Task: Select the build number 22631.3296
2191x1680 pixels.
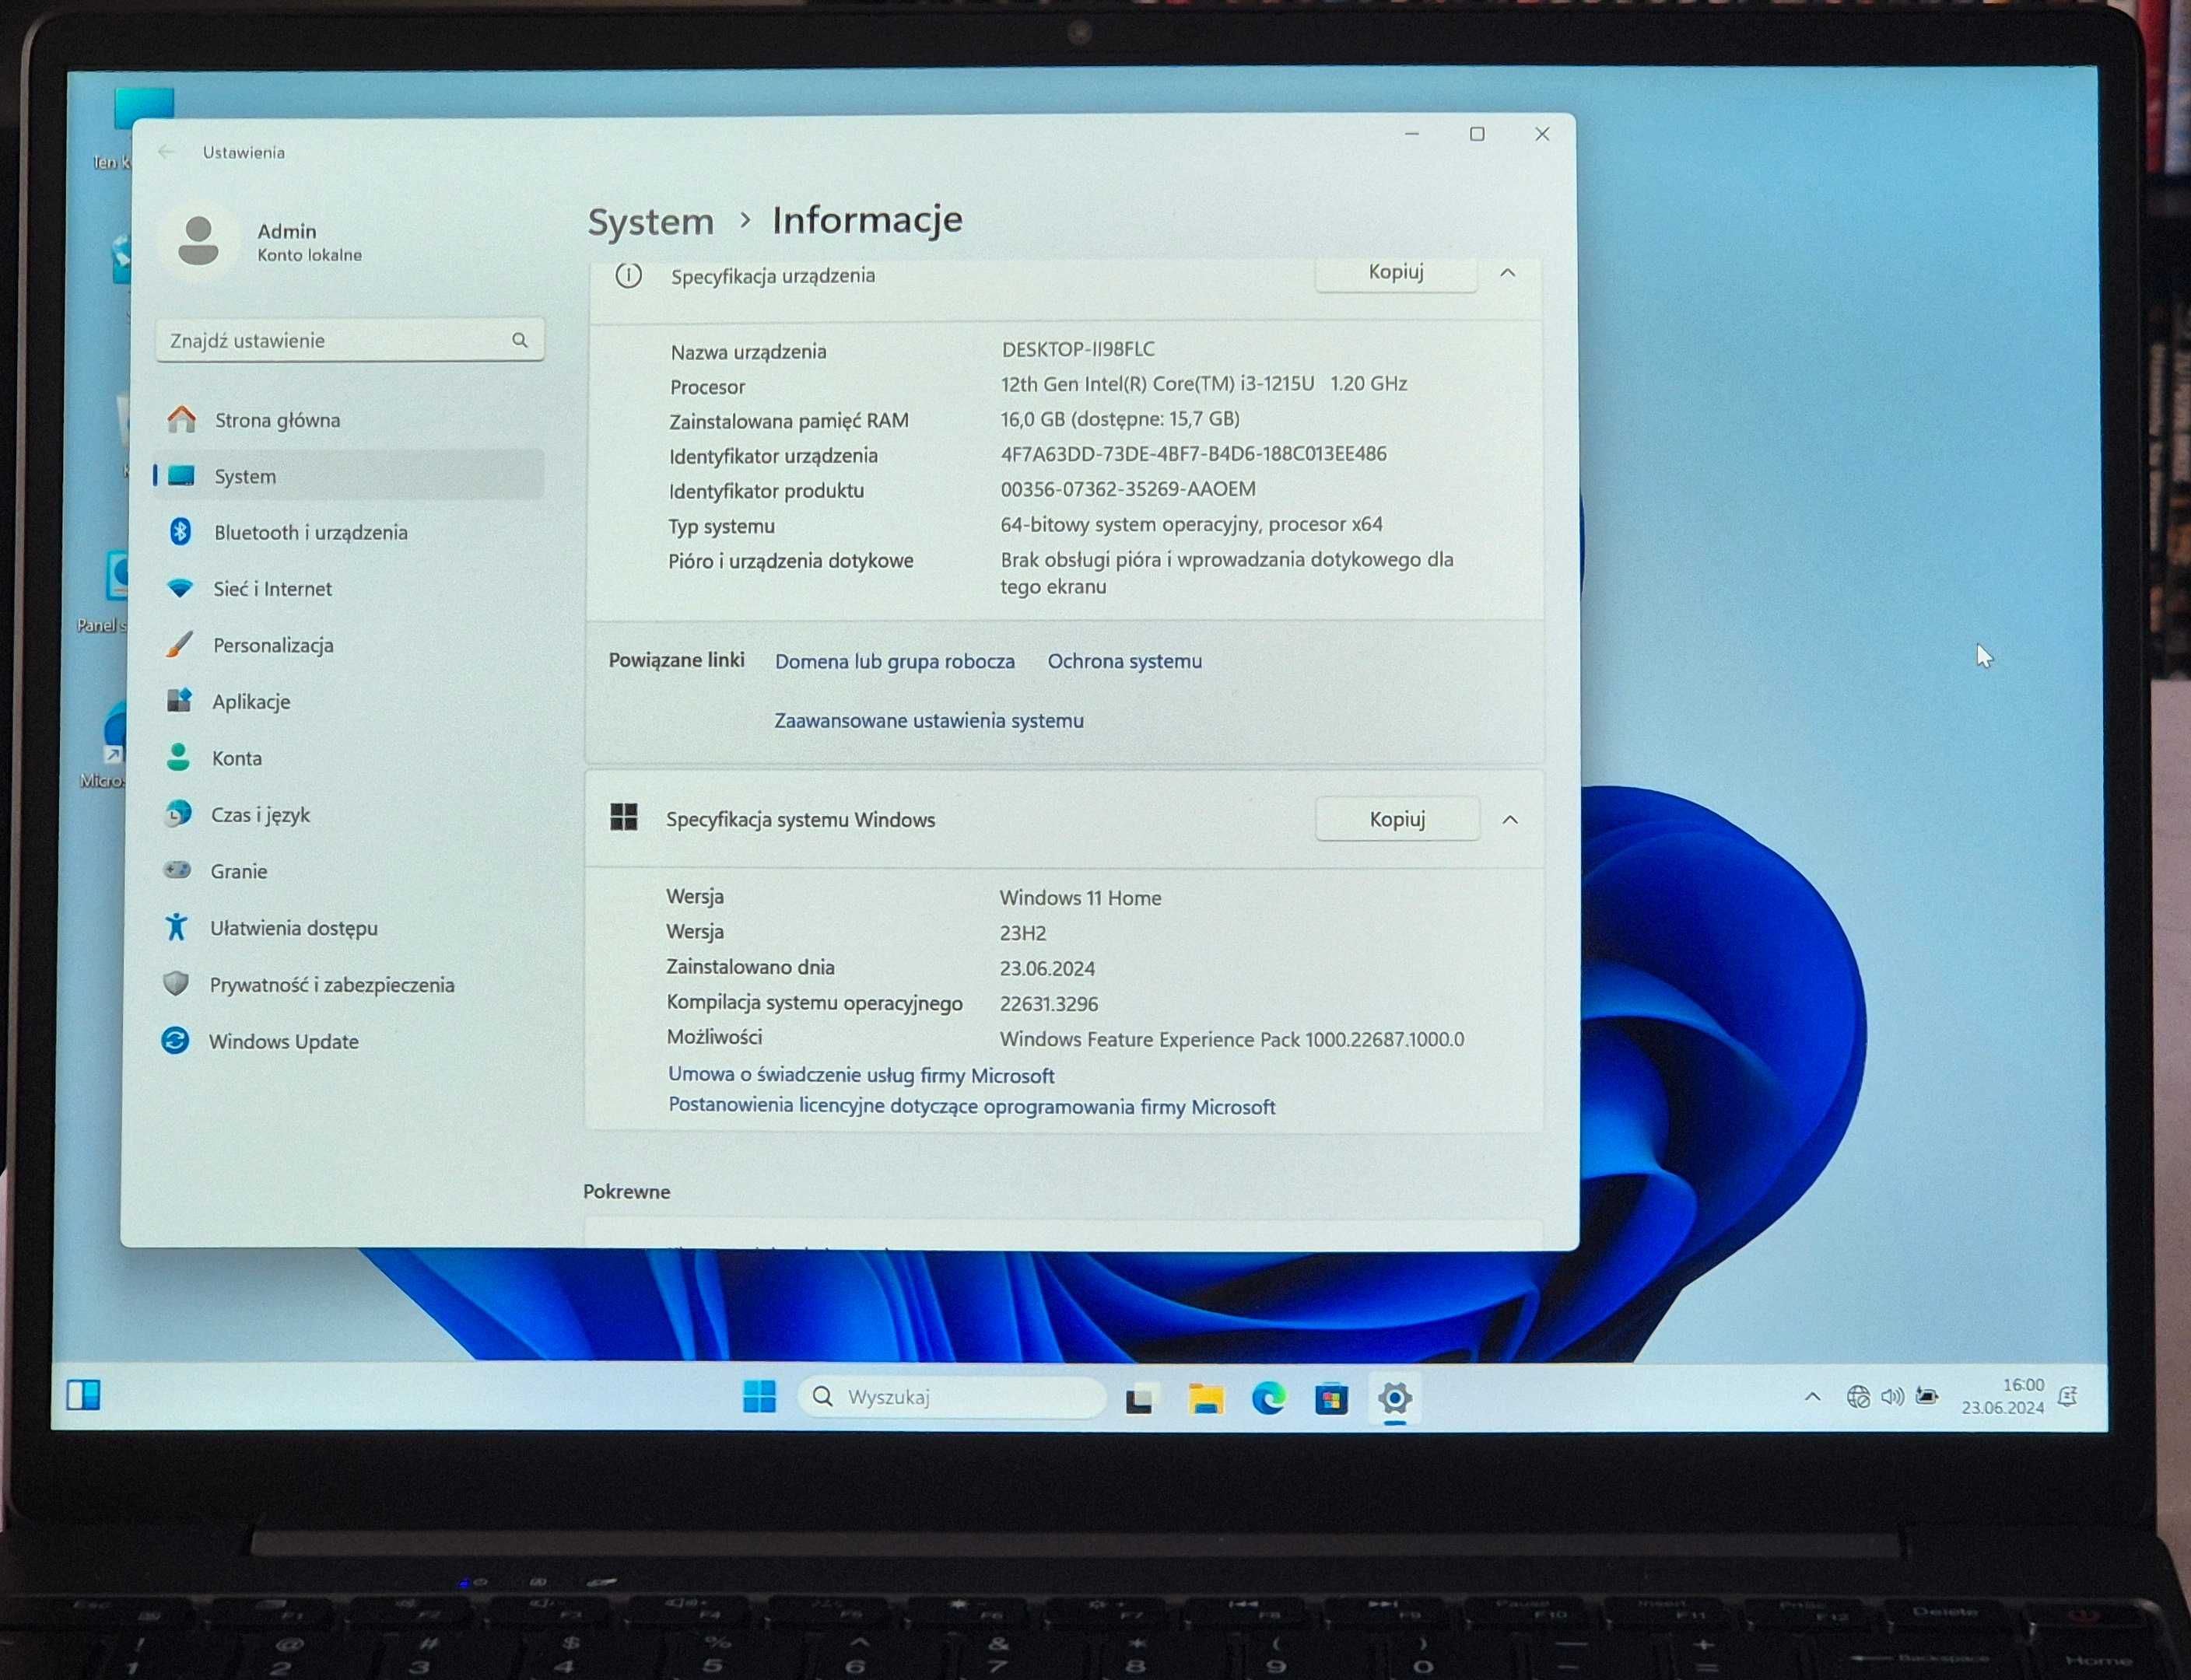Action: (1049, 1004)
